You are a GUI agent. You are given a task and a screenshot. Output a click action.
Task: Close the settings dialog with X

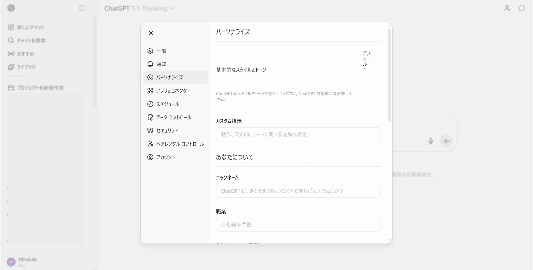point(151,33)
